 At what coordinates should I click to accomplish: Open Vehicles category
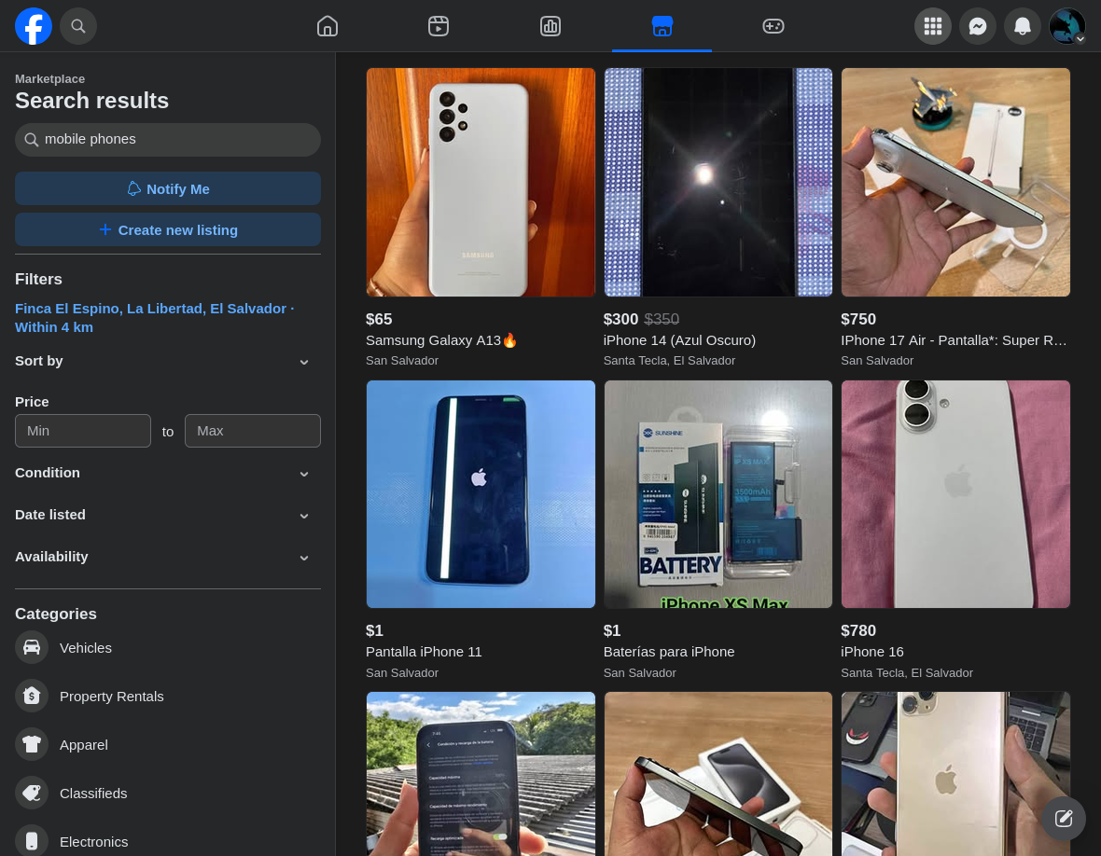[x=168, y=648]
